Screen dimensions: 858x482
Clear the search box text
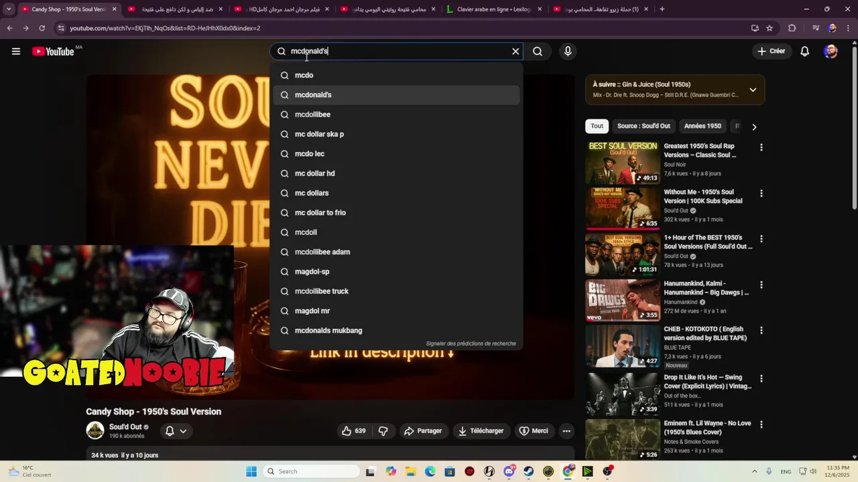click(x=515, y=52)
